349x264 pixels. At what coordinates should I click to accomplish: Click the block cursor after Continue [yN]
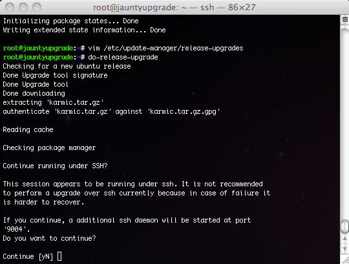pos(59,256)
